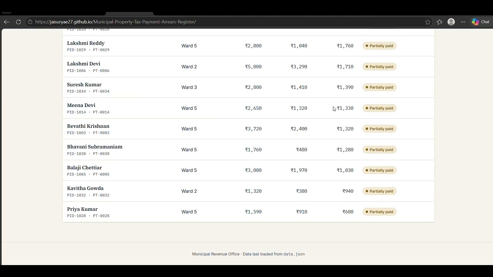Select Bhavani Subramaniam owner name

click(x=95, y=147)
